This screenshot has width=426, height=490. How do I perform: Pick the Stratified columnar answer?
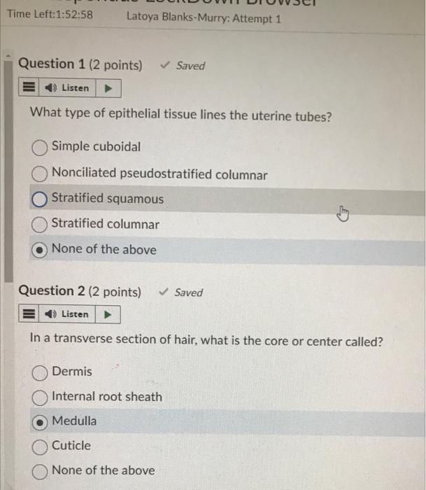(39, 225)
